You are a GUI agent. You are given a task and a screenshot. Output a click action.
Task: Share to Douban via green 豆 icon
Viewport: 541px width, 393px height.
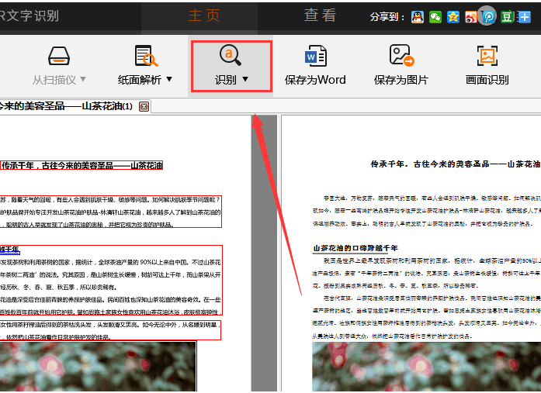coord(507,16)
